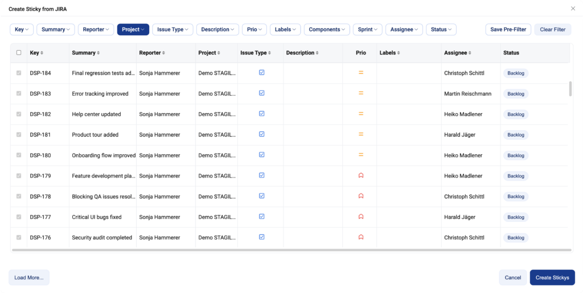Open the Assignee filter dropdown
Image resolution: width=583 pixels, height=293 pixels.
(404, 30)
